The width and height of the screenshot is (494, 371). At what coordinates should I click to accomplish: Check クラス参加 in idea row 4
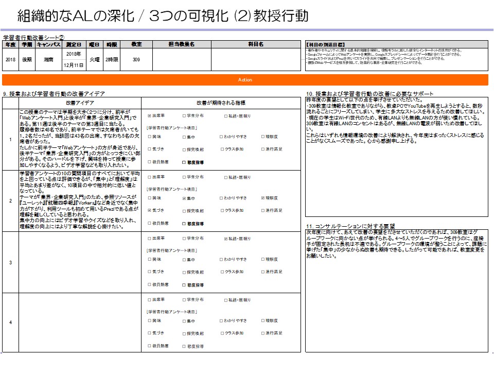tap(222, 333)
